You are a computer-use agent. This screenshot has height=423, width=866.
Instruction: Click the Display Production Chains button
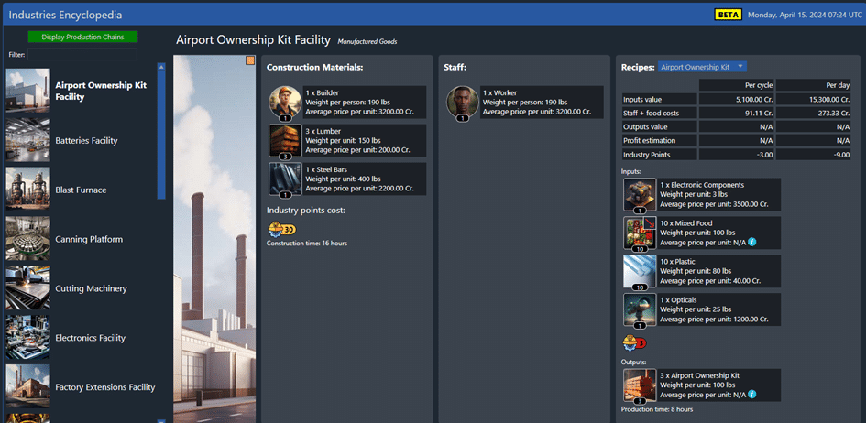pyautogui.click(x=82, y=37)
